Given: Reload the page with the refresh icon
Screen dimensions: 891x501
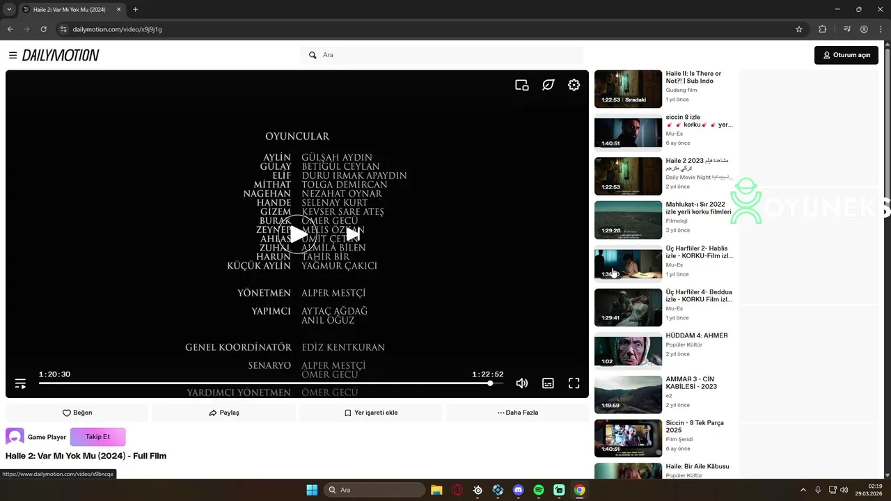Looking at the screenshot, I should tap(43, 29).
